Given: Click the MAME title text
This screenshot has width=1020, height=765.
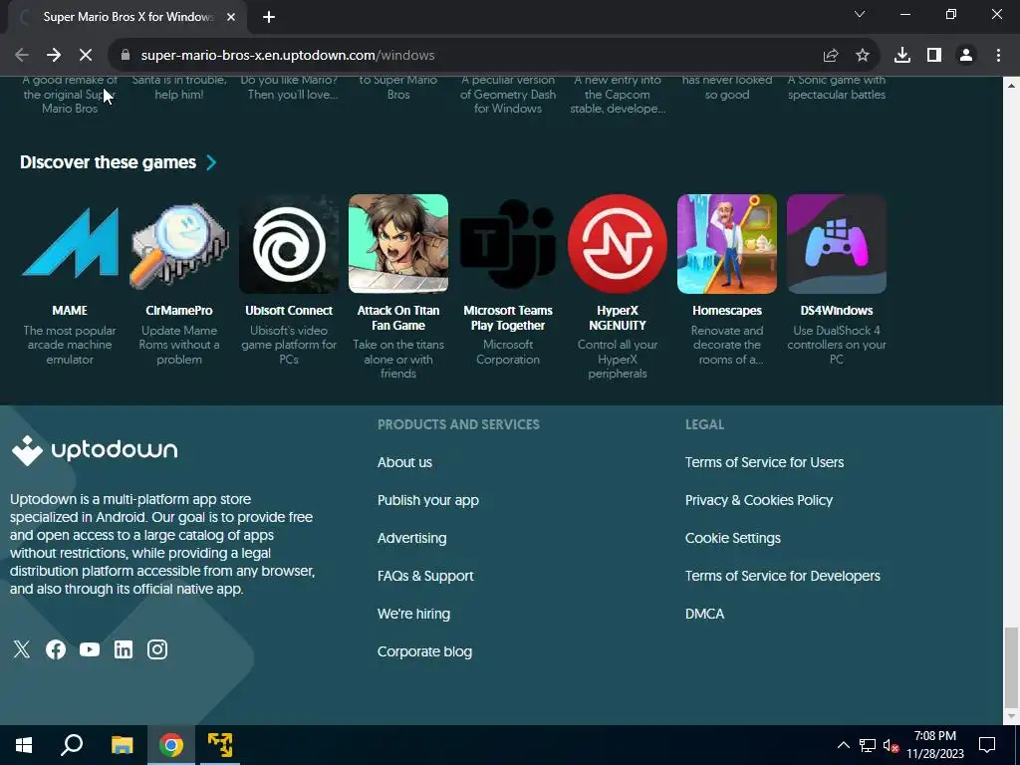Looking at the screenshot, I should coord(70,311).
